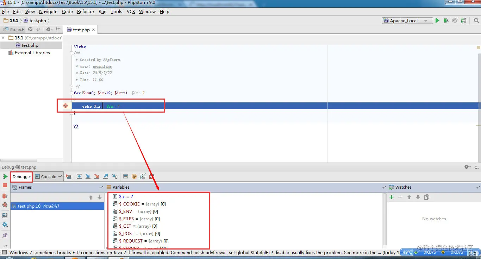Add a new watch with plus icon

pyautogui.click(x=392, y=197)
